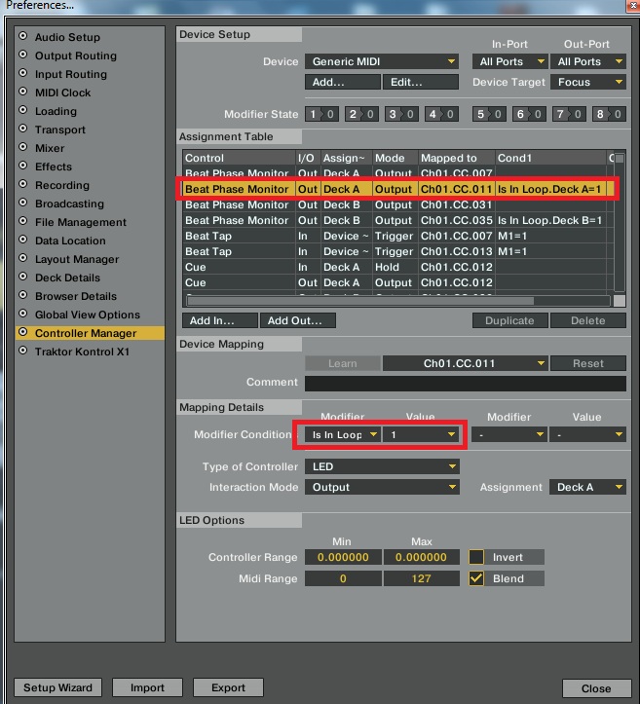Click Modifier State 1 indicator
The width and height of the screenshot is (640, 704).
click(x=321, y=114)
